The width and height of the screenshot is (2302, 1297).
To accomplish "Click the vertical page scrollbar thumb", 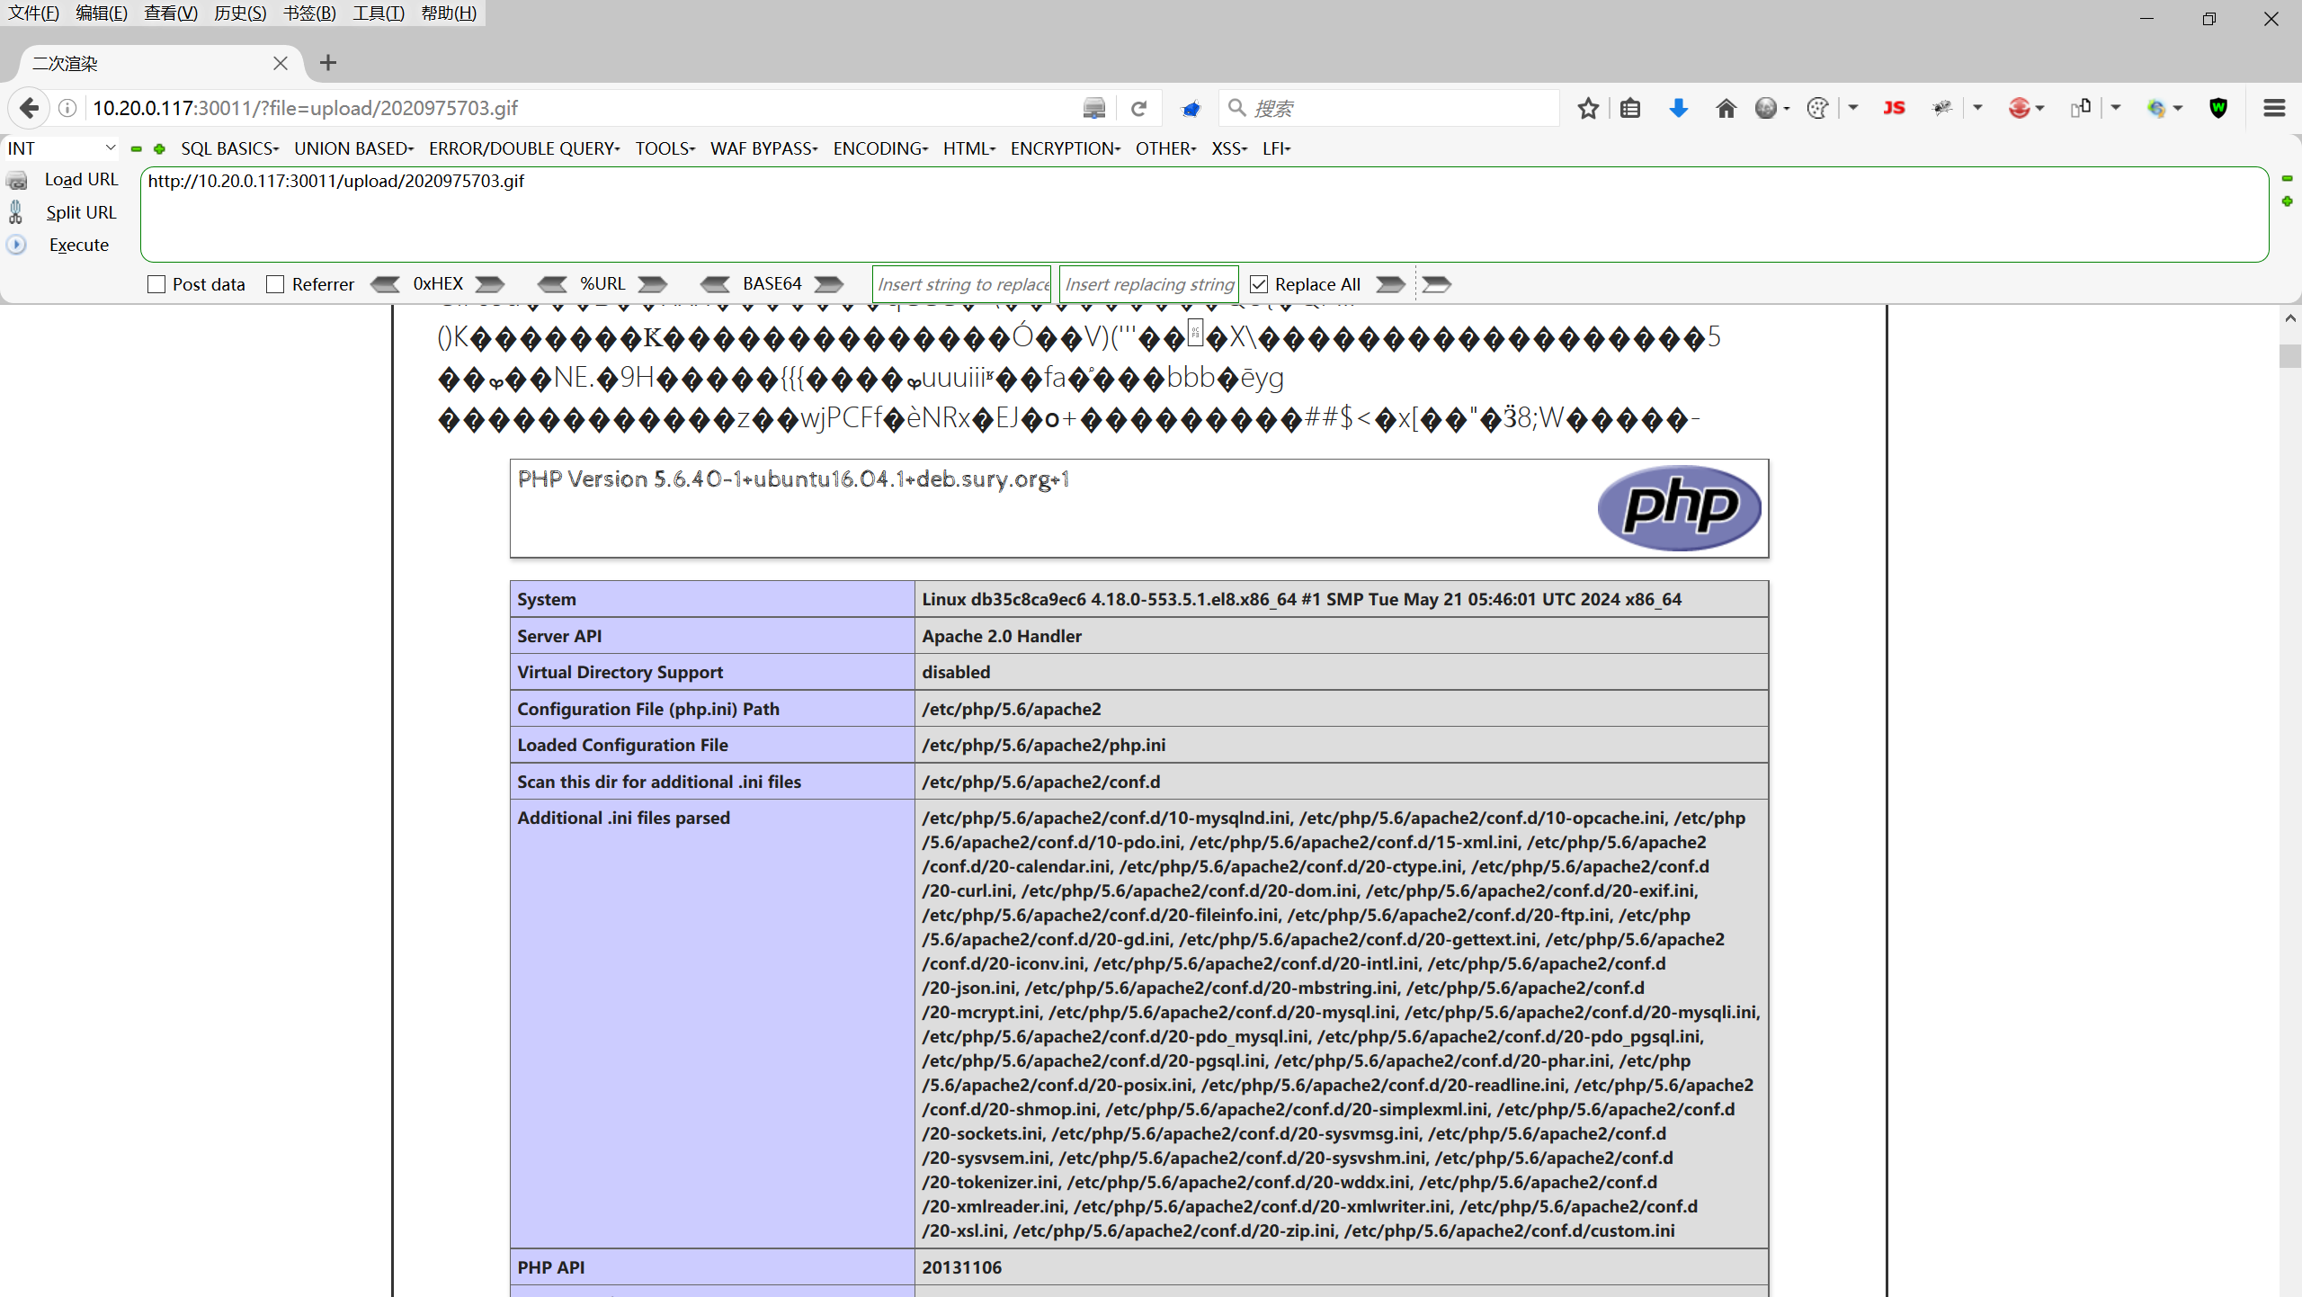I will 2289,355.
